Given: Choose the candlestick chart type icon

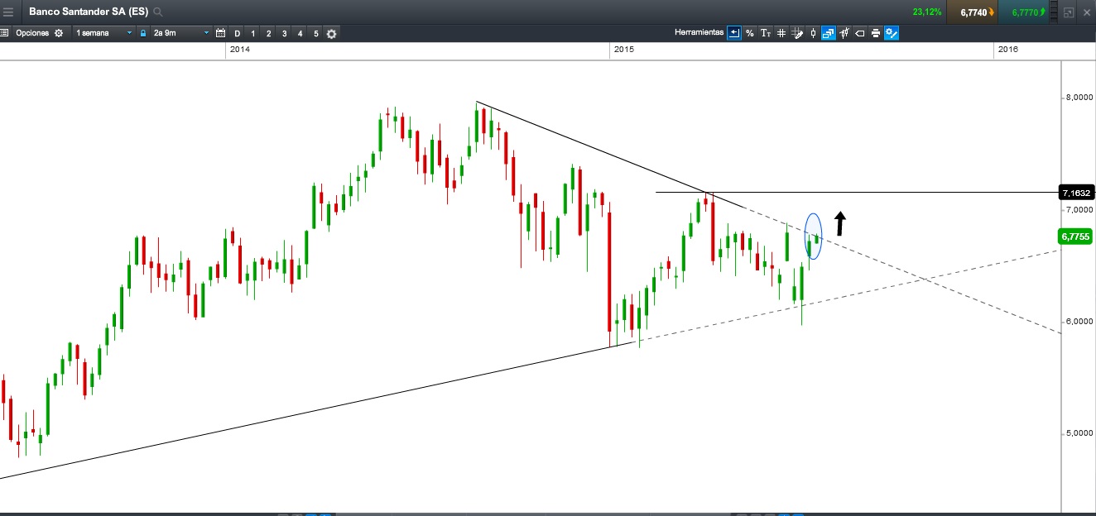Looking at the screenshot, I should tap(813, 33).
